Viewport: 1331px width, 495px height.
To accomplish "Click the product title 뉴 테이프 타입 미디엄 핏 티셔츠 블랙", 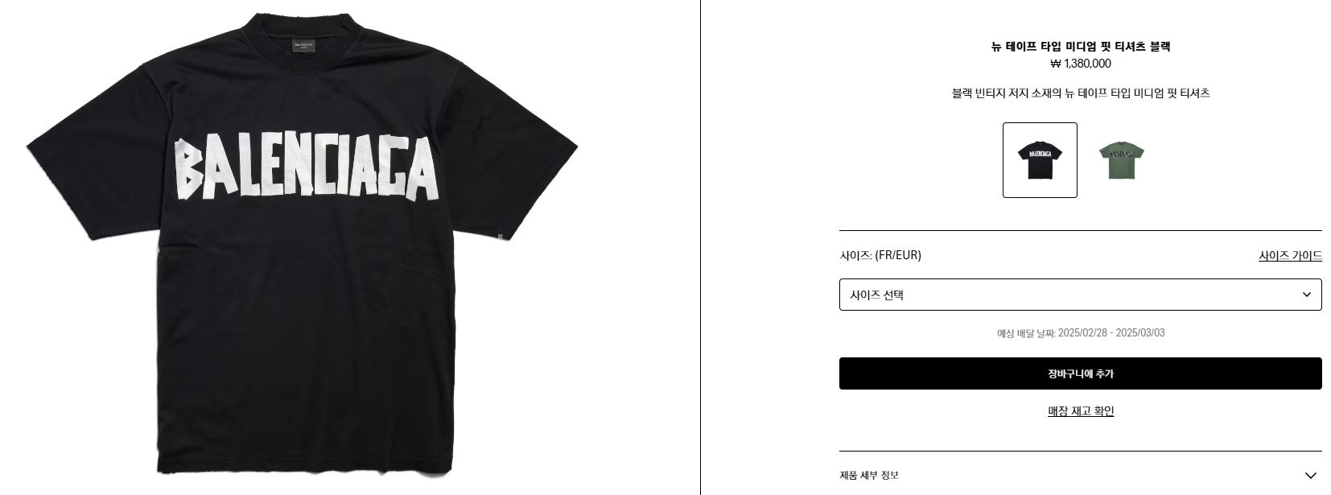I will pos(1081,47).
